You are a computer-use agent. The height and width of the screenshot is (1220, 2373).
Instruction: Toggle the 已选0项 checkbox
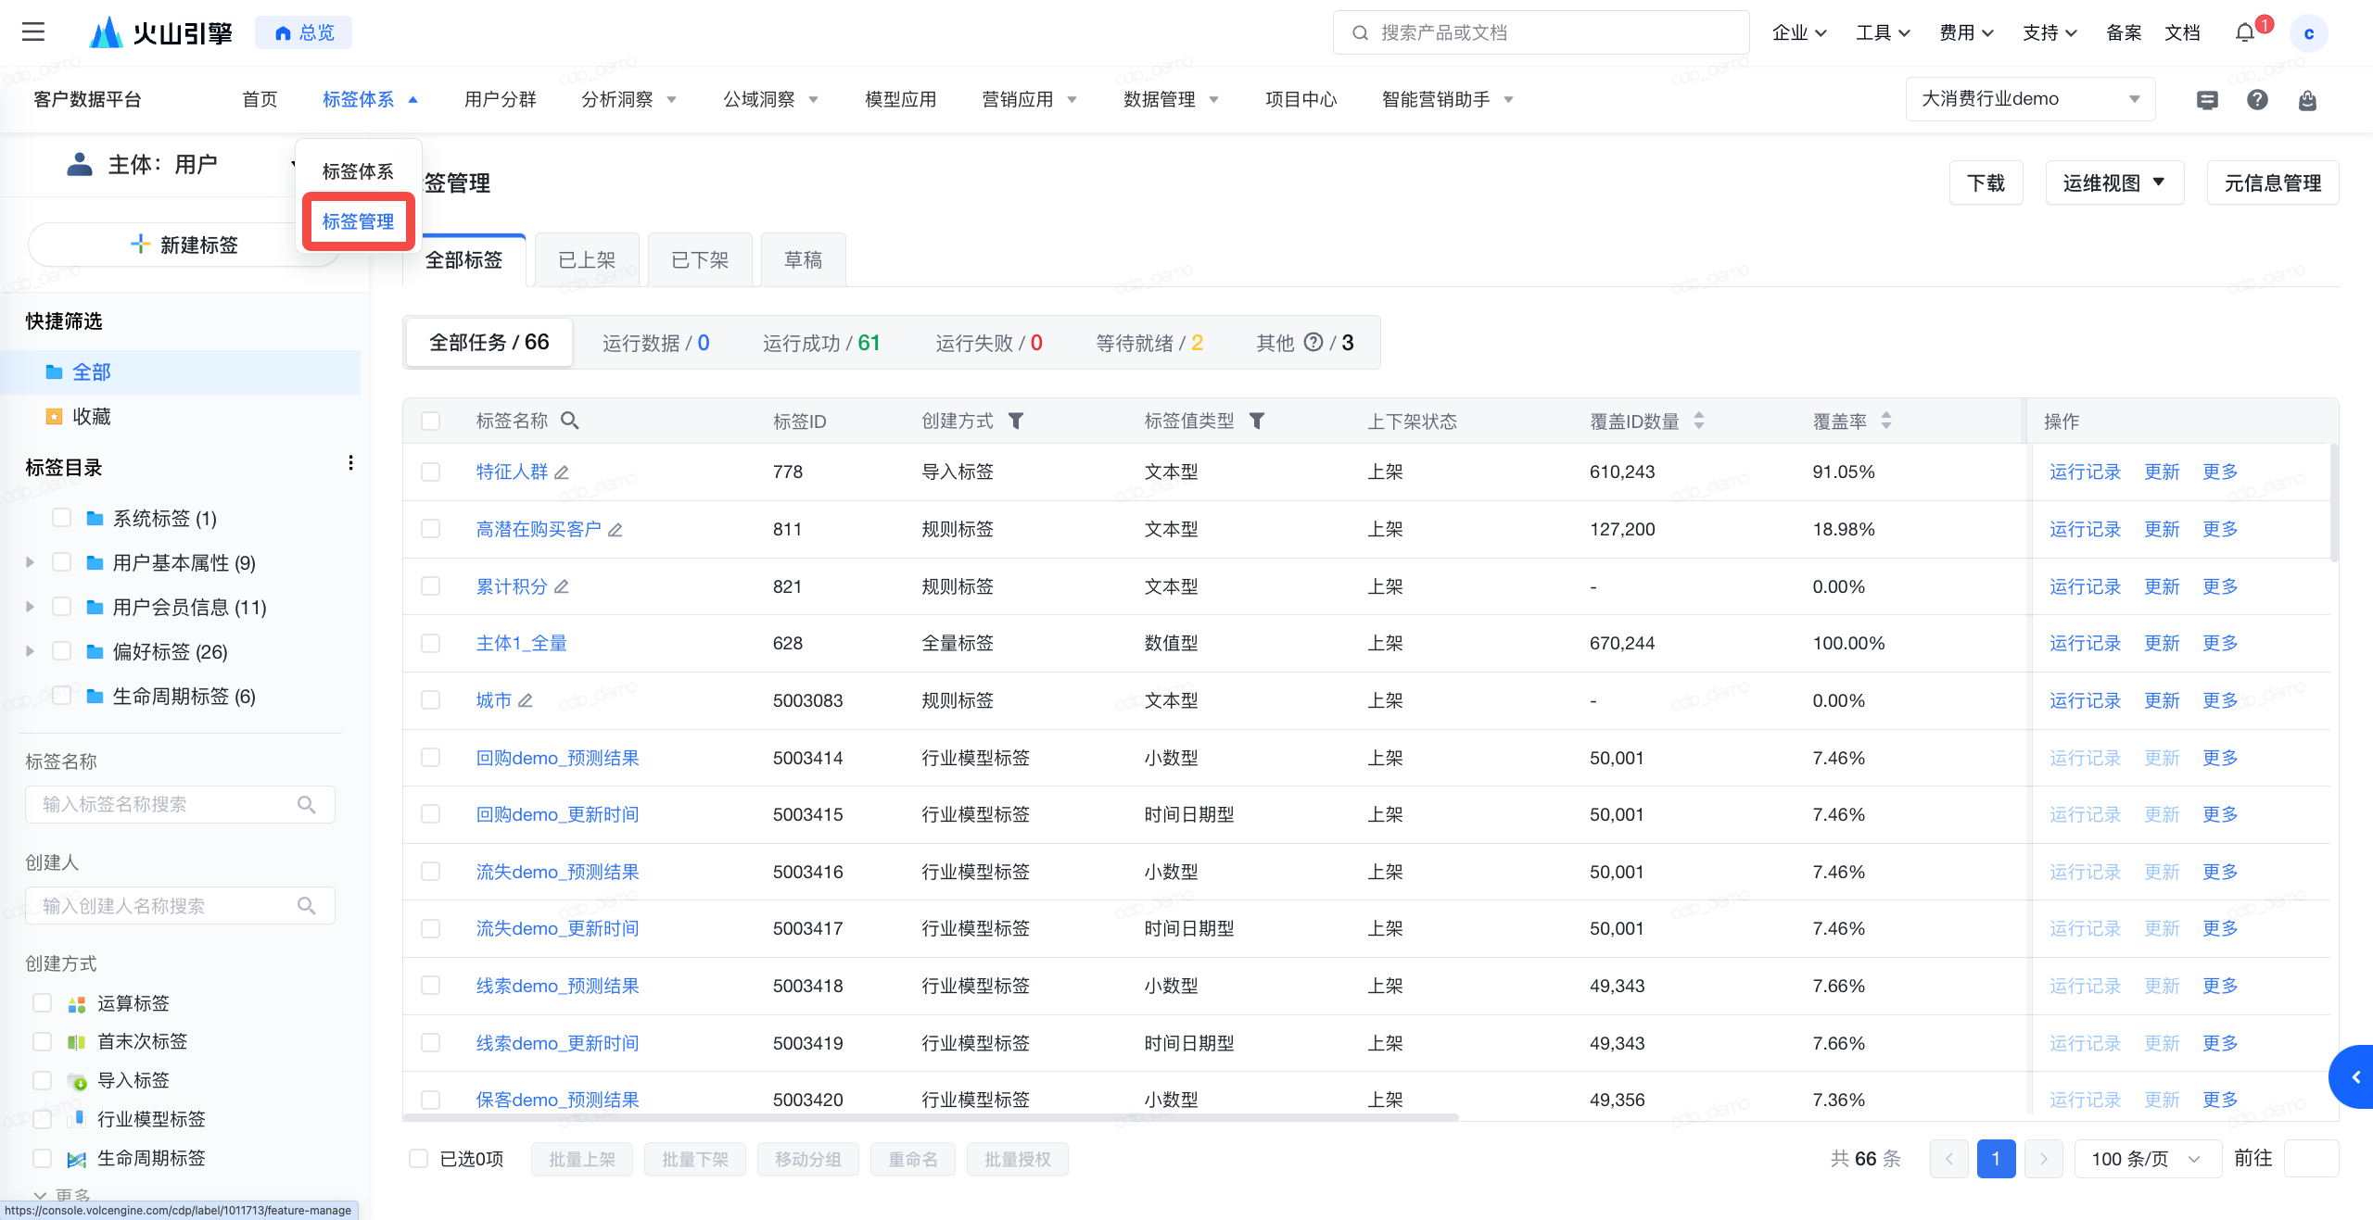tap(419, 1159)
